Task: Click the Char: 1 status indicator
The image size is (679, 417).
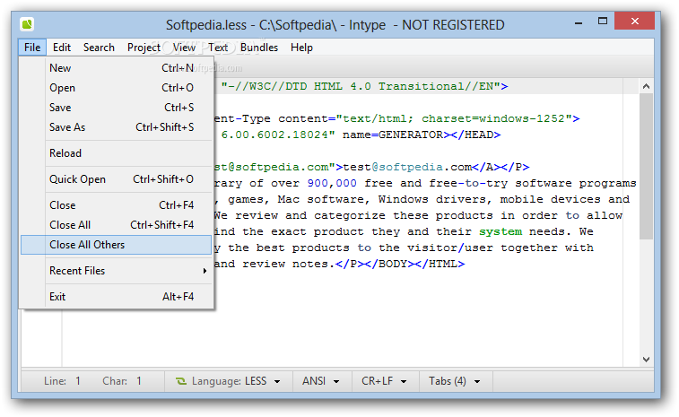Action: point(122,381)
